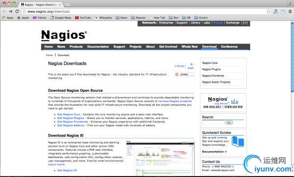
Task: Select the Nagios Downloads browser tab
Action: pyautogui.click(x=41, y=4)
